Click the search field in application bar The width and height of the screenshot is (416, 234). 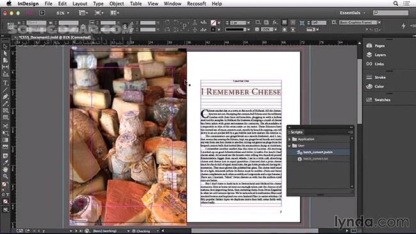[390, 13]
